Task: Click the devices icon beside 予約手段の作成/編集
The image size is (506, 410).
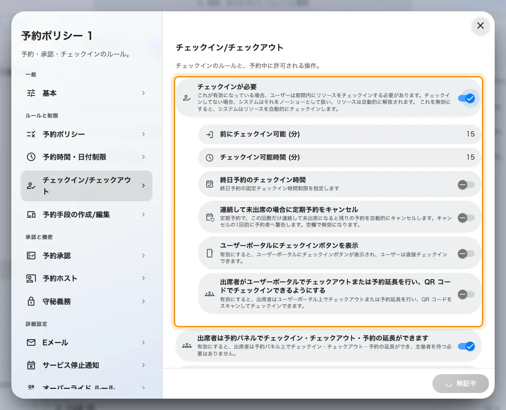Action: coord(31,215)
